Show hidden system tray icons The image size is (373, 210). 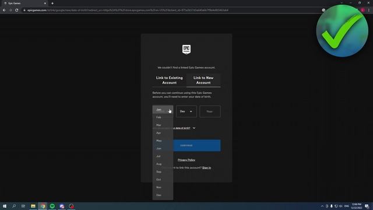point(322,206)
